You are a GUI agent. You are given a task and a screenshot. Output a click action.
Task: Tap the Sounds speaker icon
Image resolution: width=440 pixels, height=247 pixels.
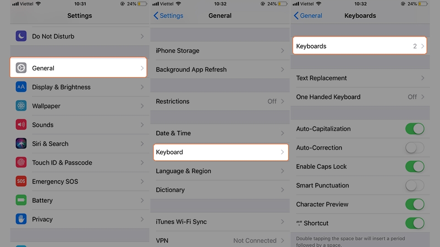coord(21,124)
